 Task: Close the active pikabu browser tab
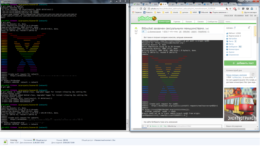(165, 4)
